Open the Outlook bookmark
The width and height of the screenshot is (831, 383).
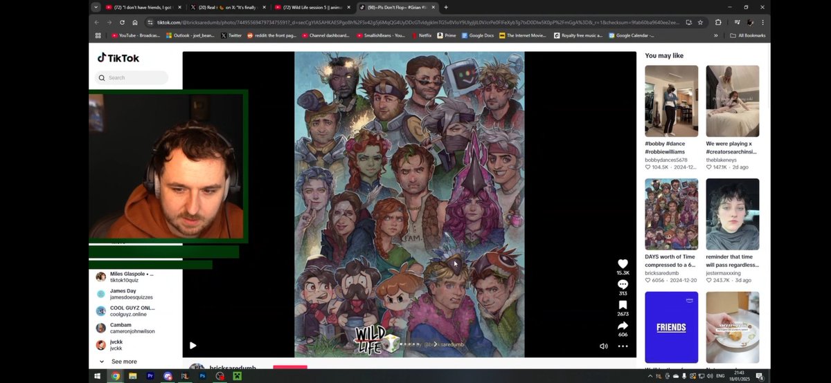(x=190, y=35)
